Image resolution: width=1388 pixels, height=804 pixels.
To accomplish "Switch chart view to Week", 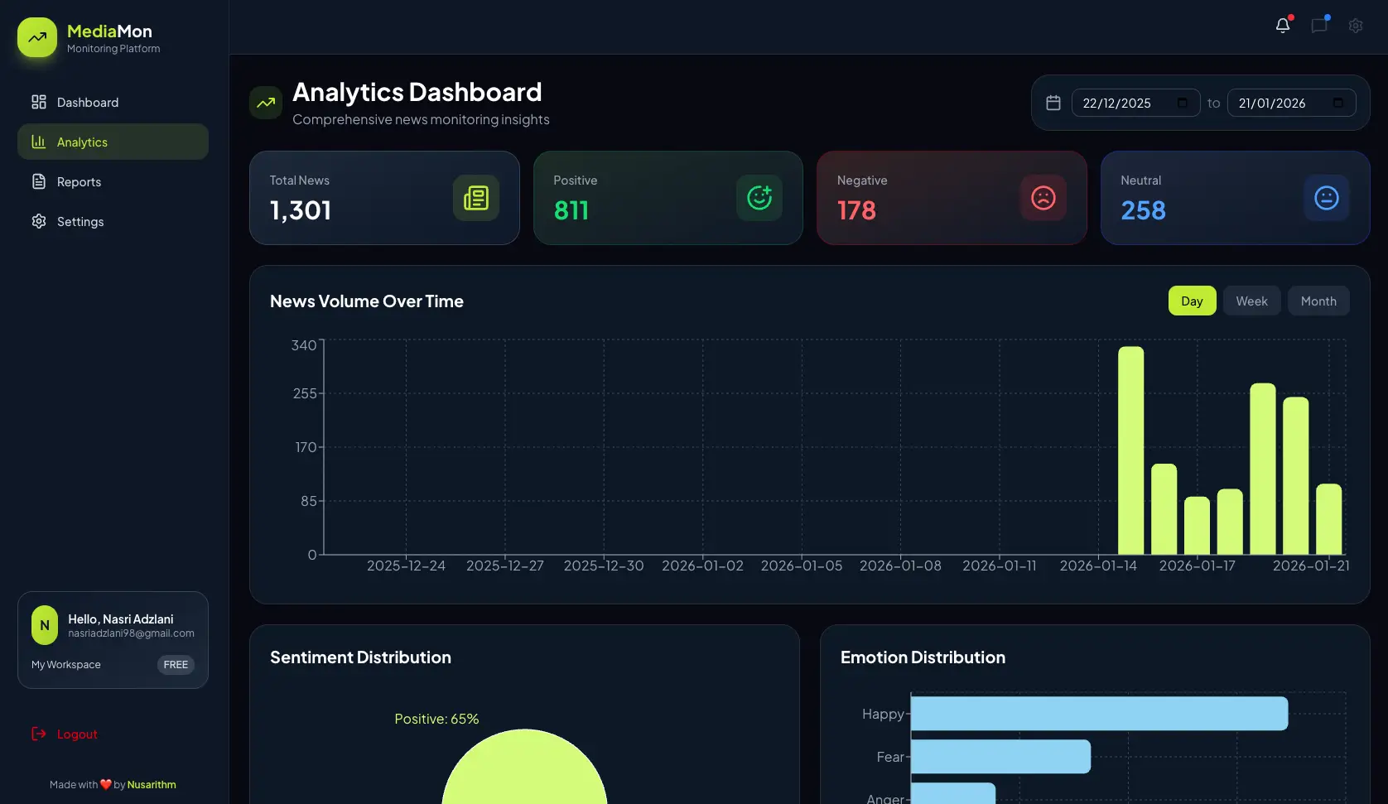I will (x=1251, y=301).
